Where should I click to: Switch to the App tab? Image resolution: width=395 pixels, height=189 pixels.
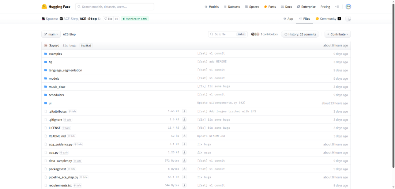pos(288,19)
